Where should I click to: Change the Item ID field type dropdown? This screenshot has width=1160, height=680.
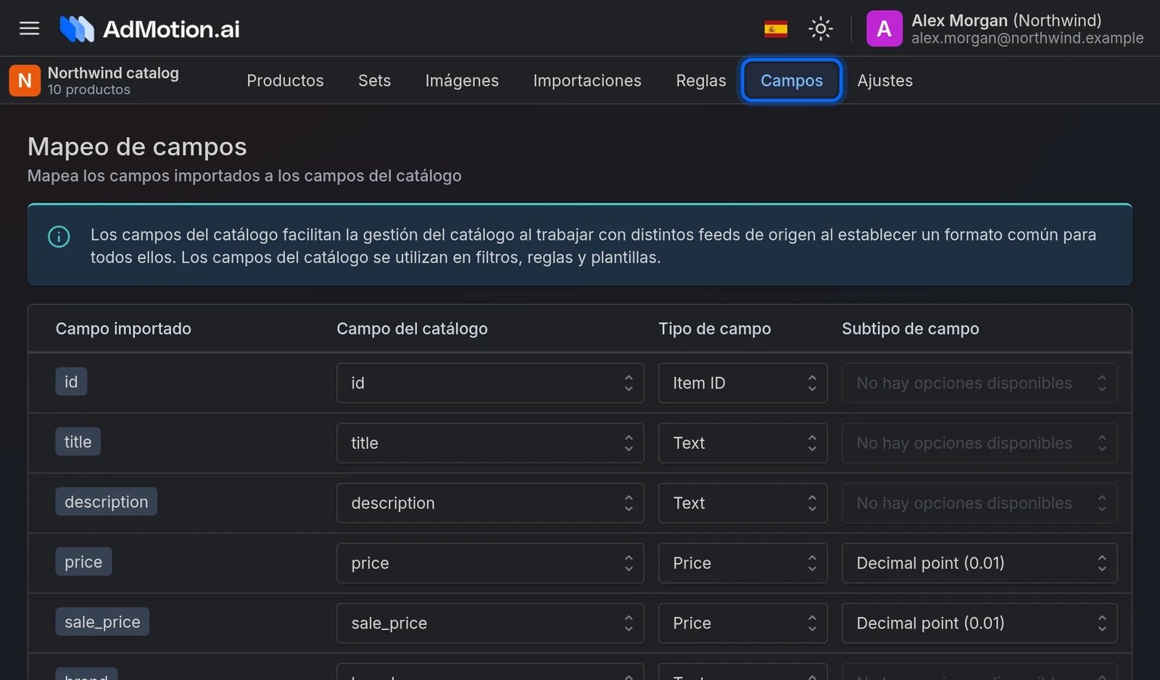tap(742, 383)
